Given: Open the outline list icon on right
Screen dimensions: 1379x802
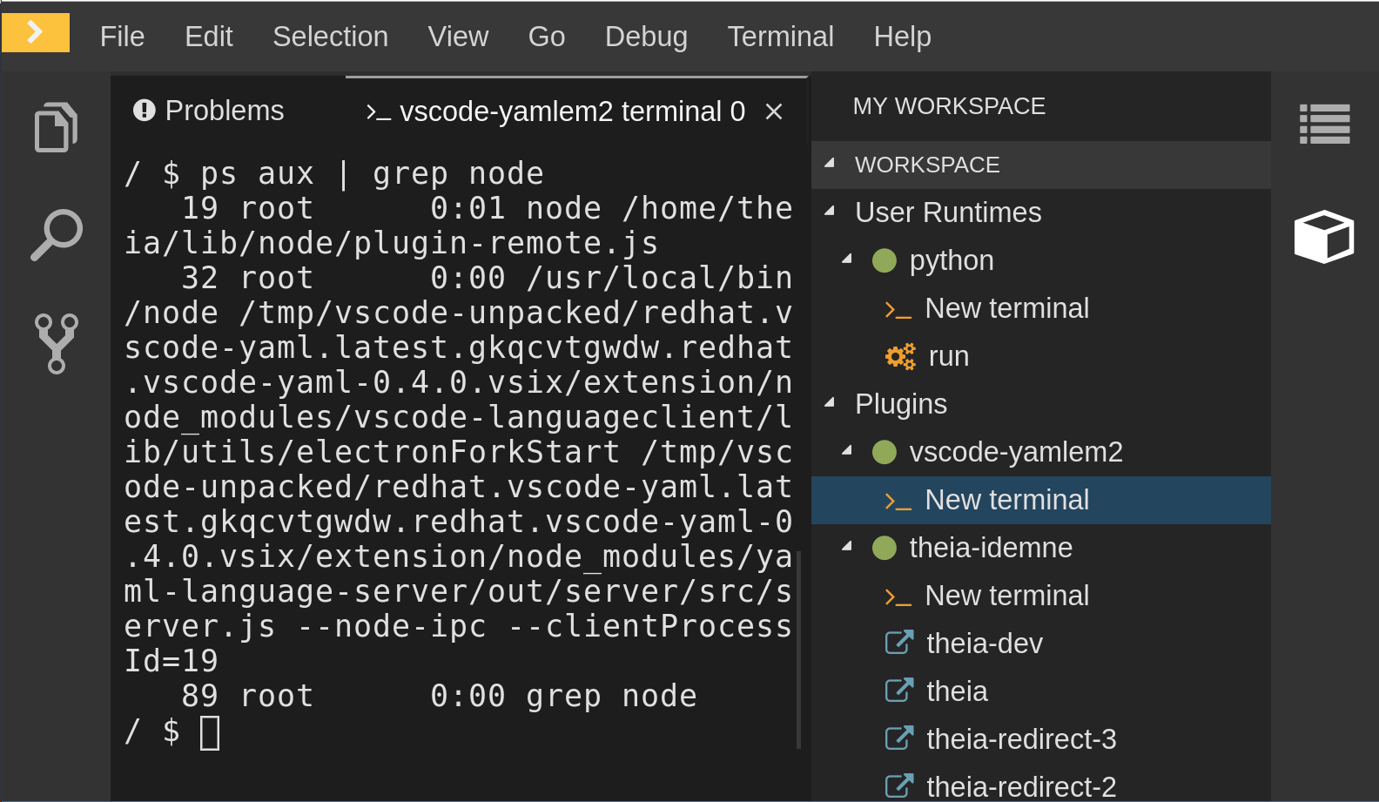Looking at the screenshot, I should (1324, 124).
